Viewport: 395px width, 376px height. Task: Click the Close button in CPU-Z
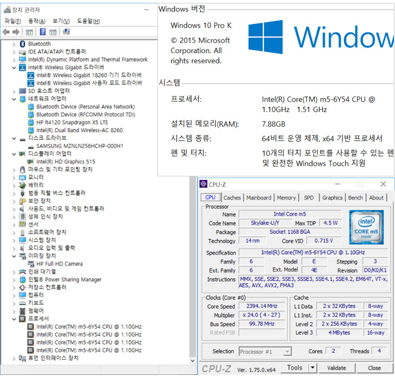coord(374,368)
